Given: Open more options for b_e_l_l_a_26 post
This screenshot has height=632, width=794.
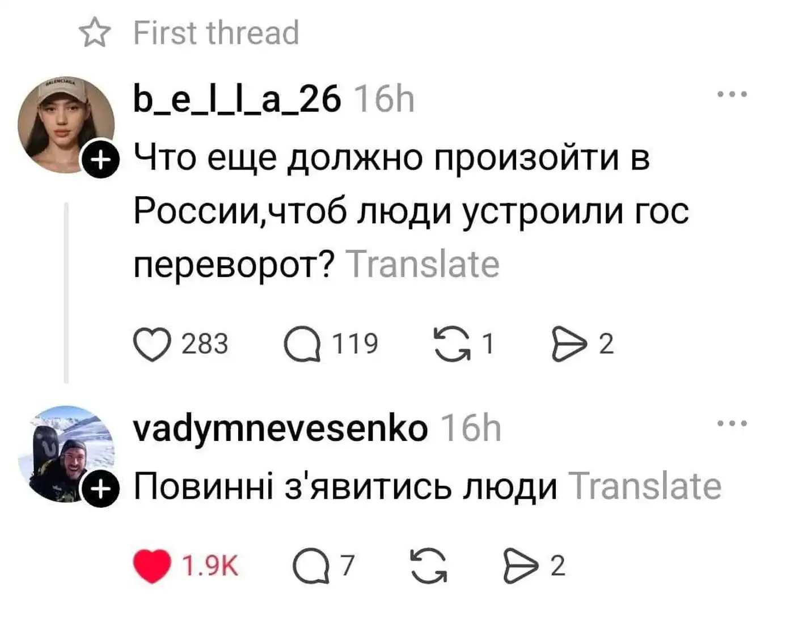Looking at the screenshot, I should [732, 94].
